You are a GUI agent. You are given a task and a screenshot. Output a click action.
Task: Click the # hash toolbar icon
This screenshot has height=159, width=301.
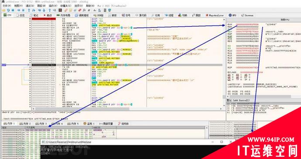pyautogui.click(x=89, y=10)
